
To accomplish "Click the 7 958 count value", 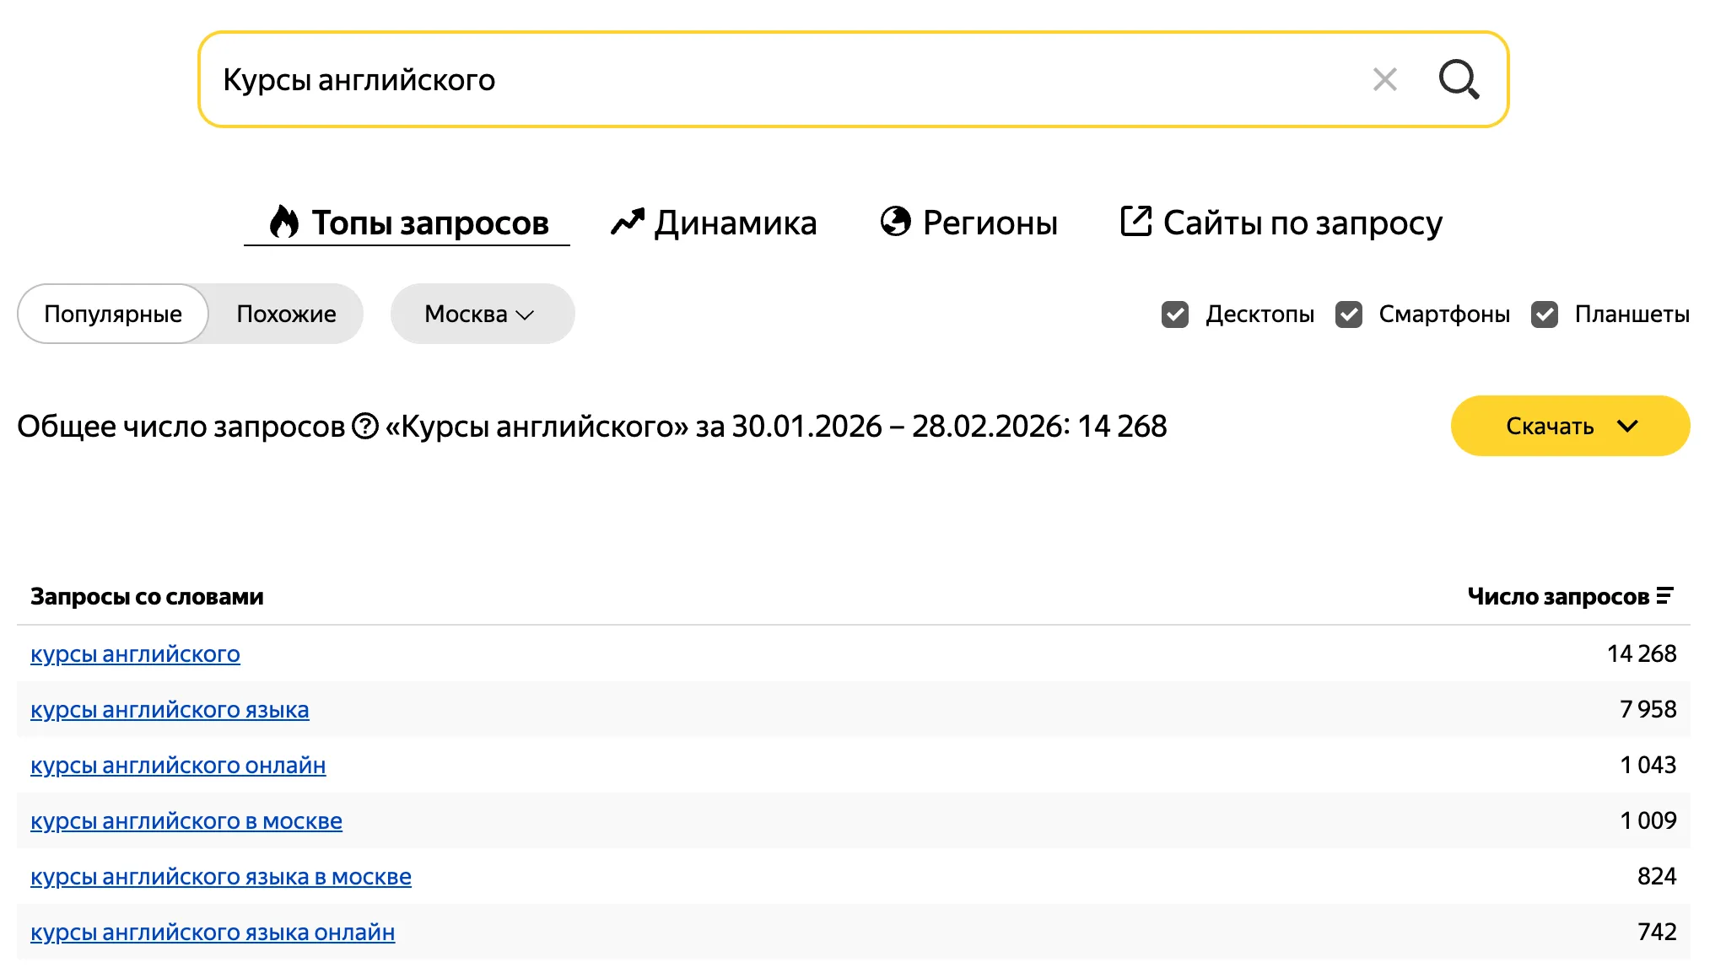I will (x=1648, y=709).
